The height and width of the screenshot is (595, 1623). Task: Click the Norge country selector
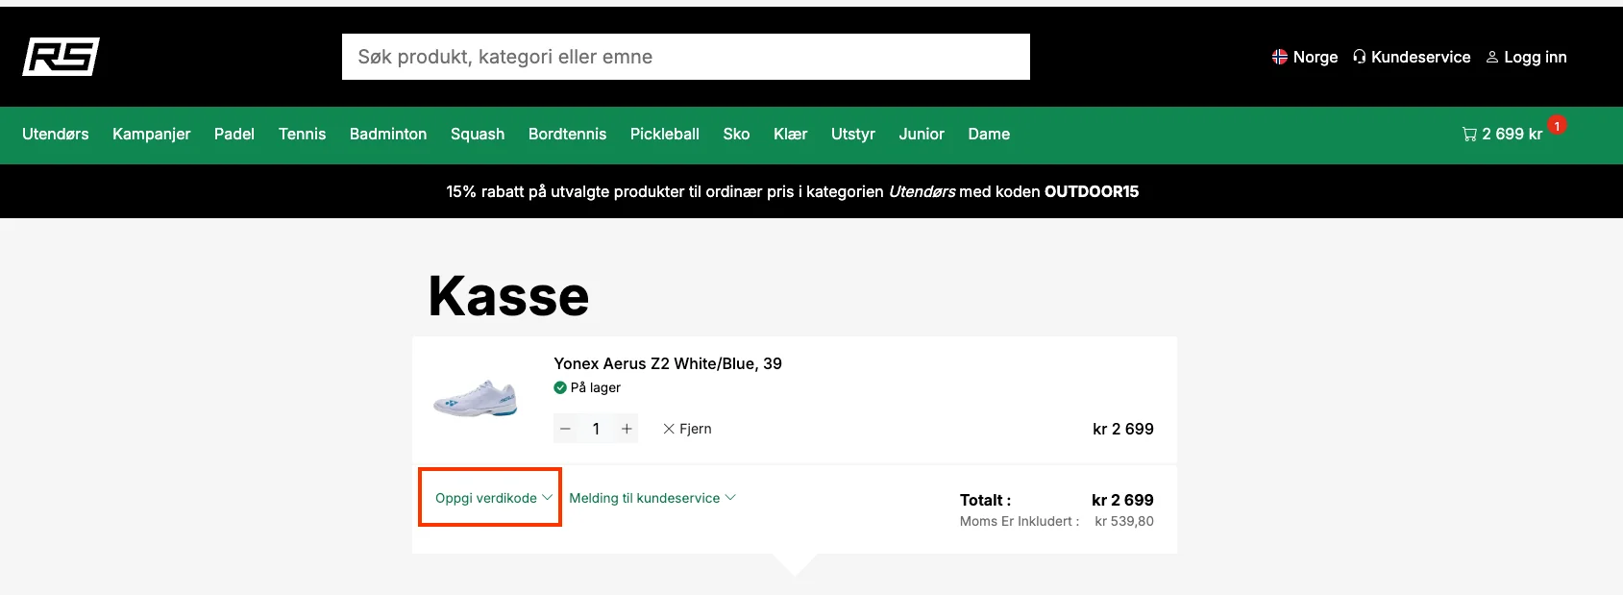1305,57
